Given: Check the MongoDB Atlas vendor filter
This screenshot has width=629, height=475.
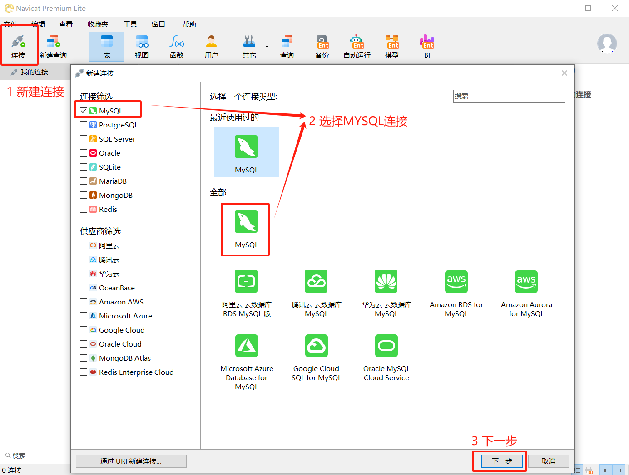Looking at the screenshot, I should [84, 358].
